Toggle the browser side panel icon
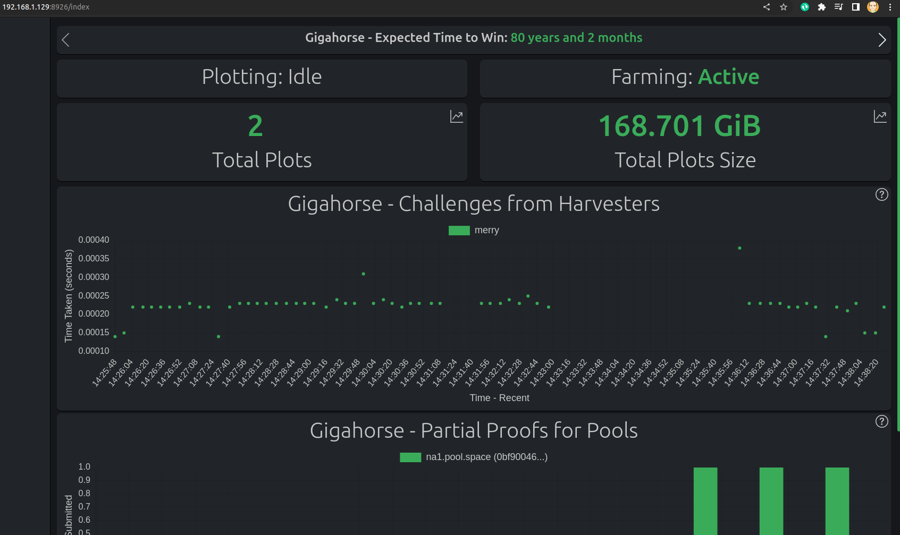 click(856, 7)
